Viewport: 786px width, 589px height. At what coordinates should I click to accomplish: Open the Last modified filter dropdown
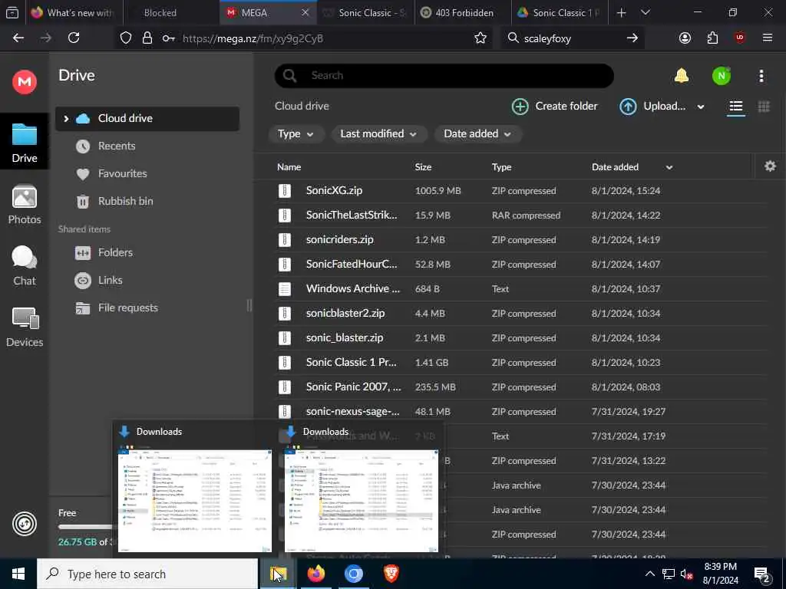pyautogui.click(x=378, y=133)
